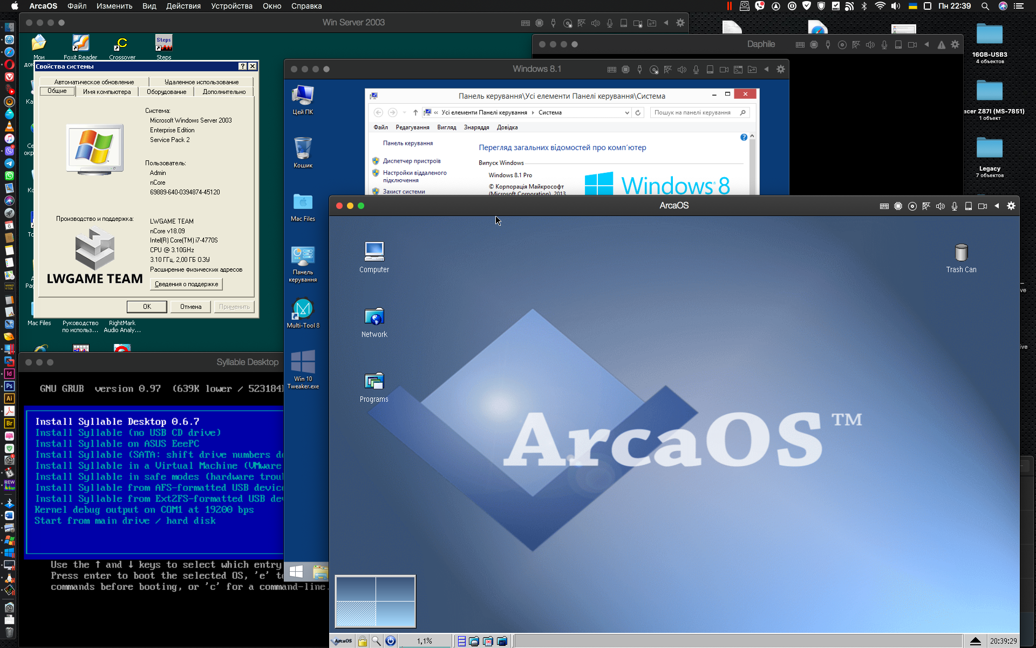Click the microphone icon in ArcaOS toolbar

coord(954,206)
